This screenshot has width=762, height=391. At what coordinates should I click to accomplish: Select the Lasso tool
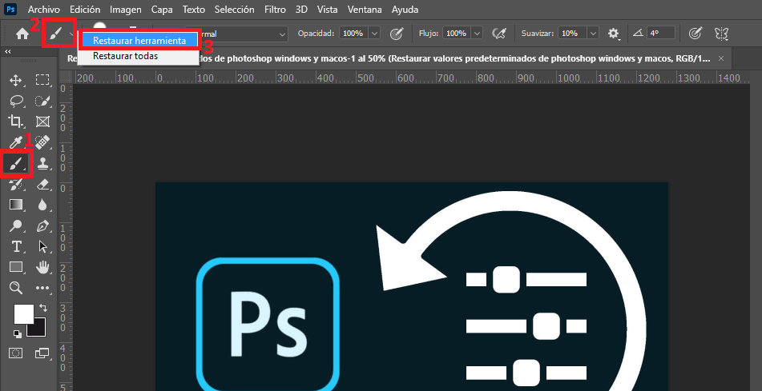coord(16,101)
